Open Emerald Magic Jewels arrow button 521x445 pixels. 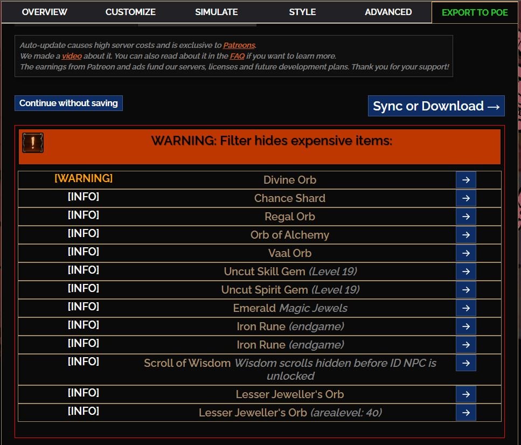pos(466,308)
